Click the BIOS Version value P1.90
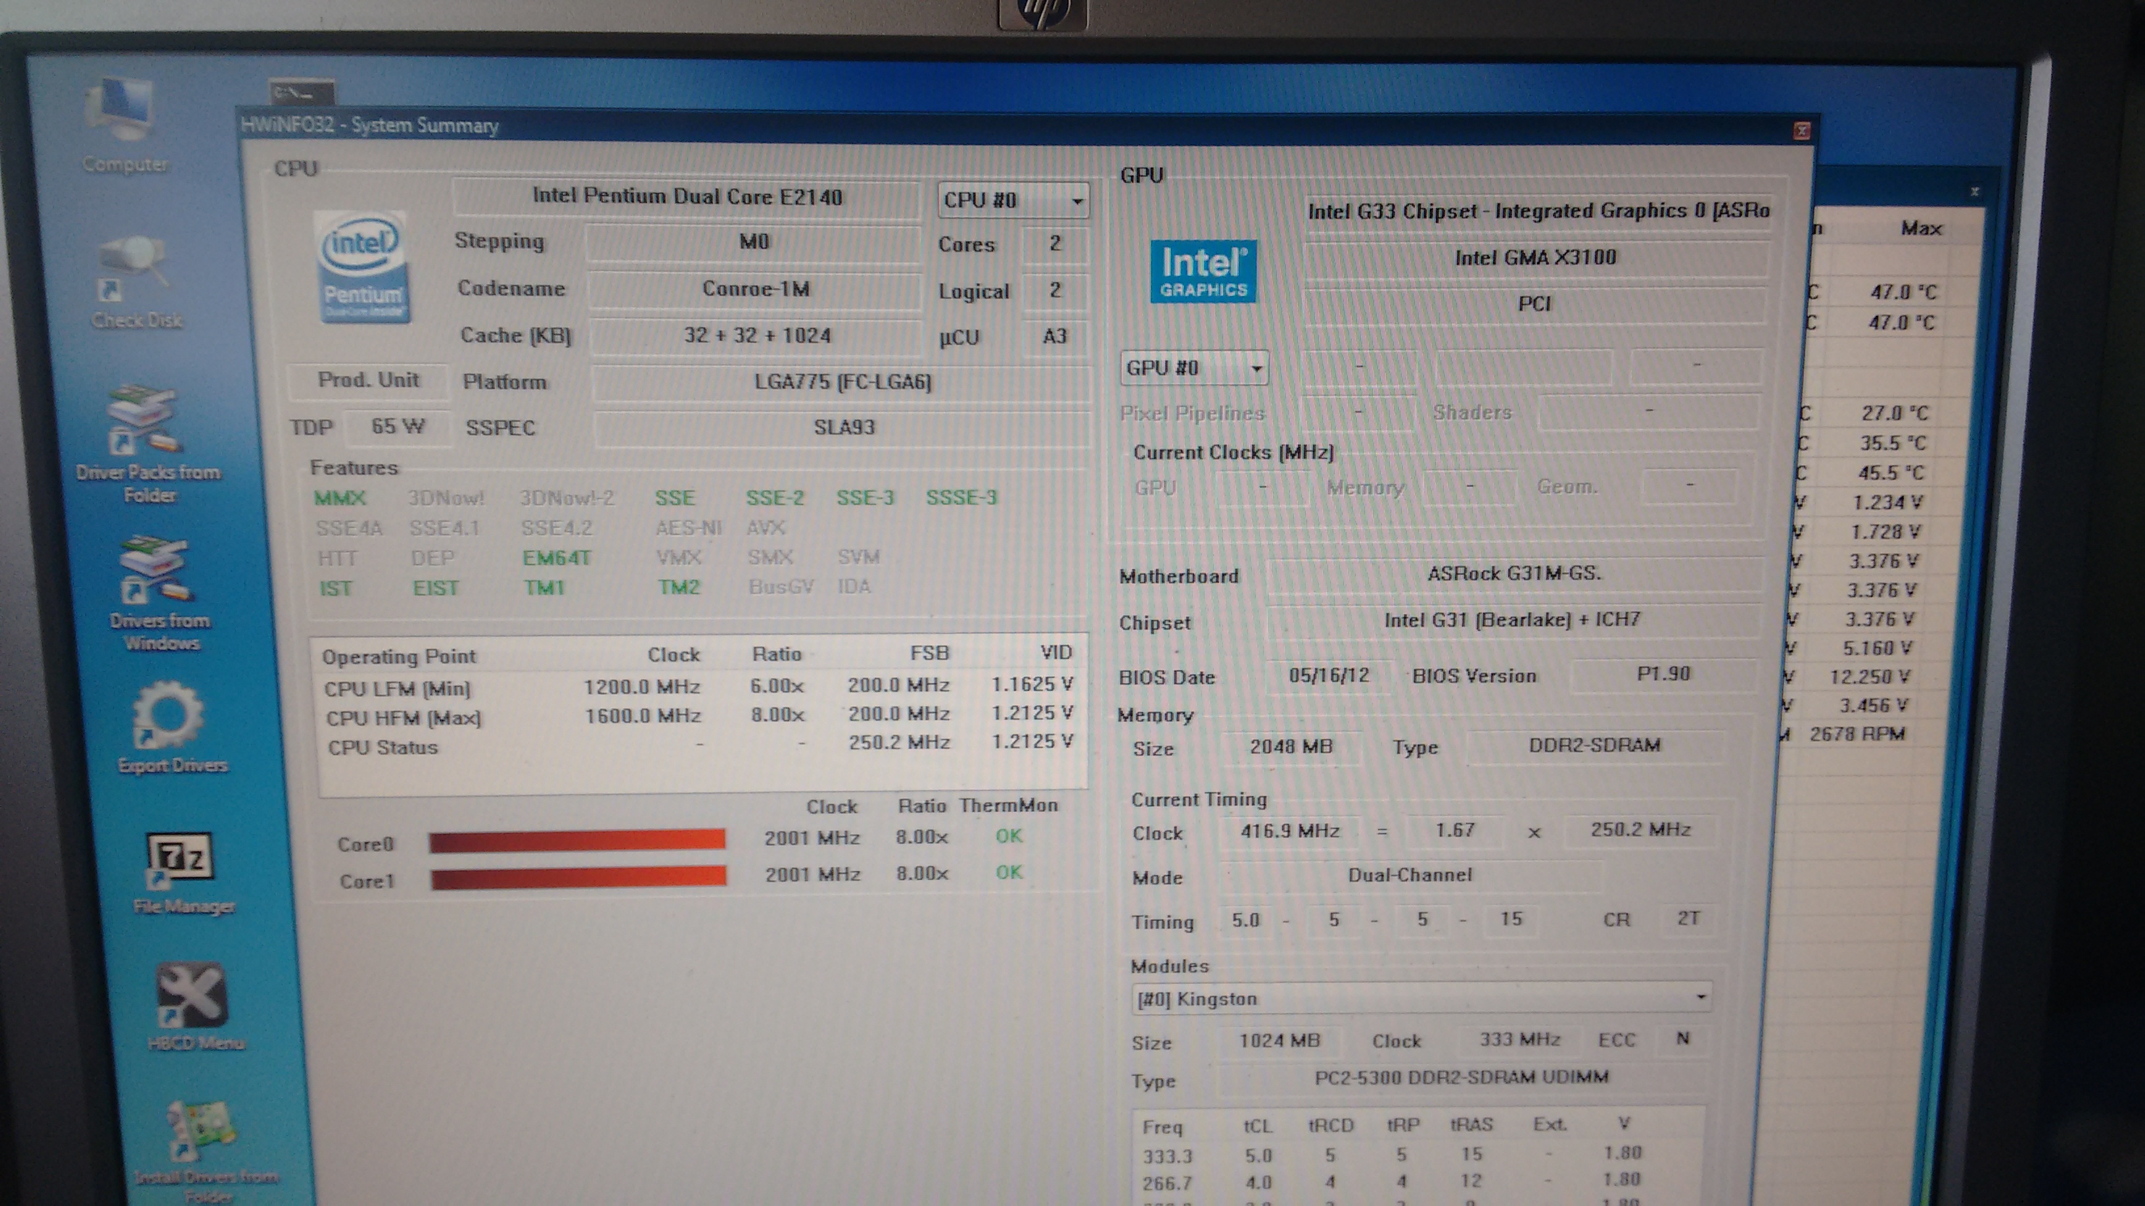 pyautogui.click(x=1663, y=673)
